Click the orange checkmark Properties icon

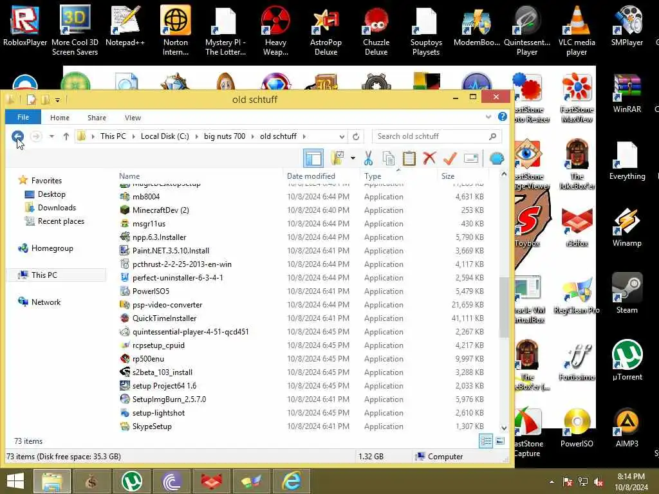450,158
